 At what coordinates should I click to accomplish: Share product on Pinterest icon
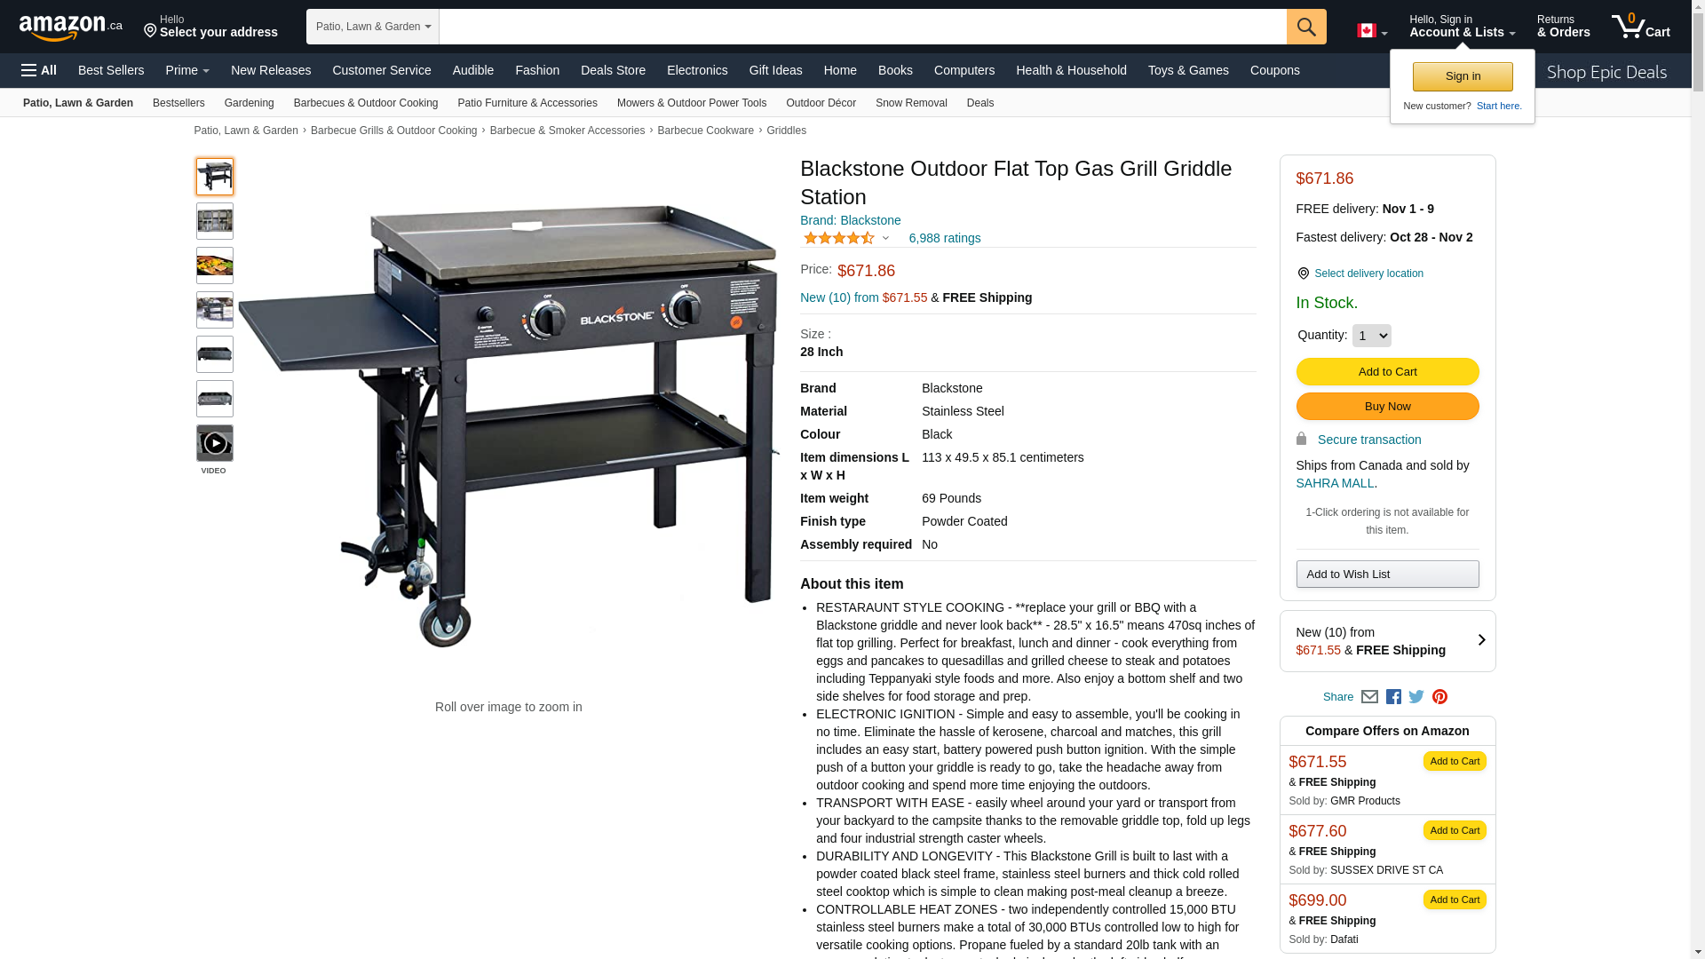[x=1439, y=697]
